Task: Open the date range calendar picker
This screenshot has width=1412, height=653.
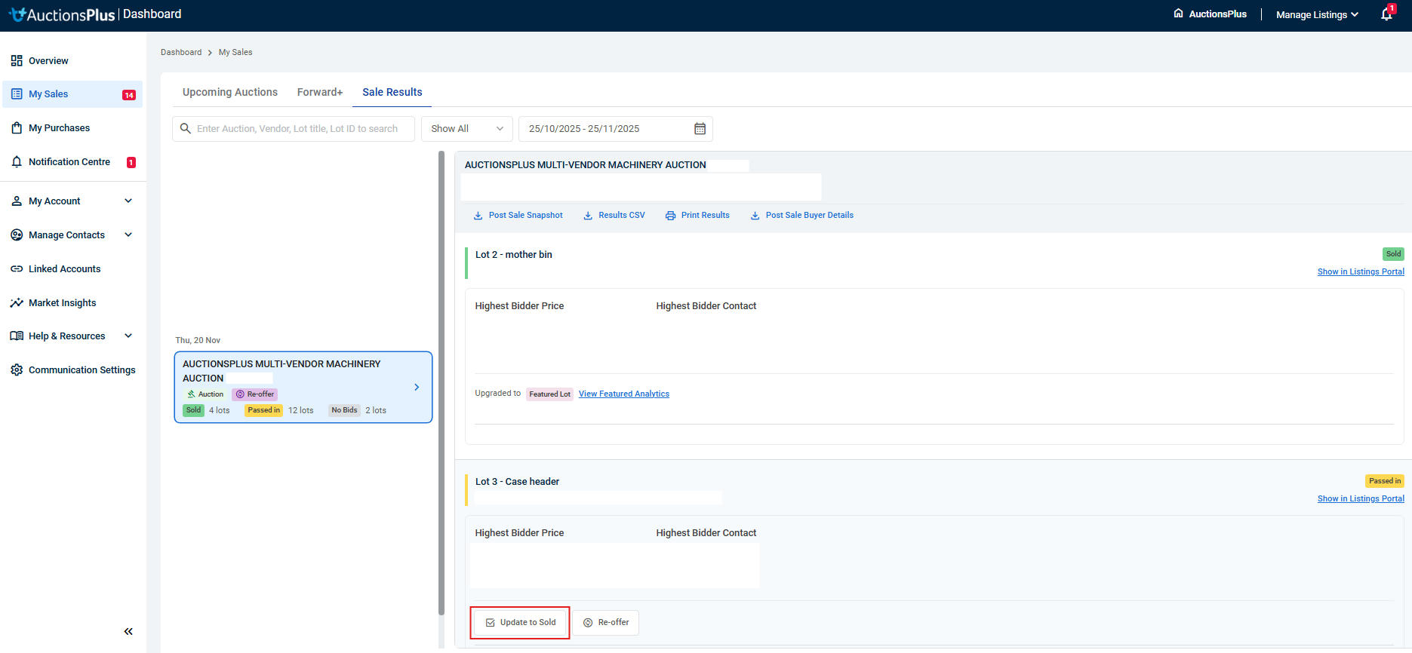Action: (700, 129)
